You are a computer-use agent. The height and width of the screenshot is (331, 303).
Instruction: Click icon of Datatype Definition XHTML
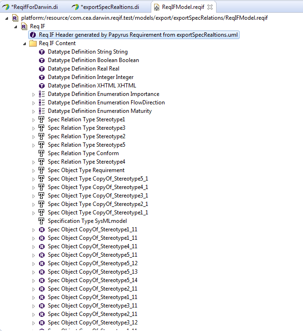click(42, 86)
